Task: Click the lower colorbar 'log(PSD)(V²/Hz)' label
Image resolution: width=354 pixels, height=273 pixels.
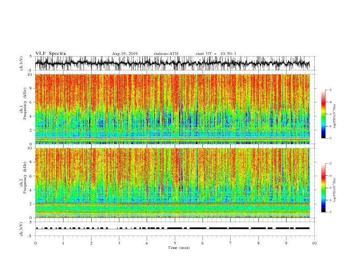Action: [335, 190]
